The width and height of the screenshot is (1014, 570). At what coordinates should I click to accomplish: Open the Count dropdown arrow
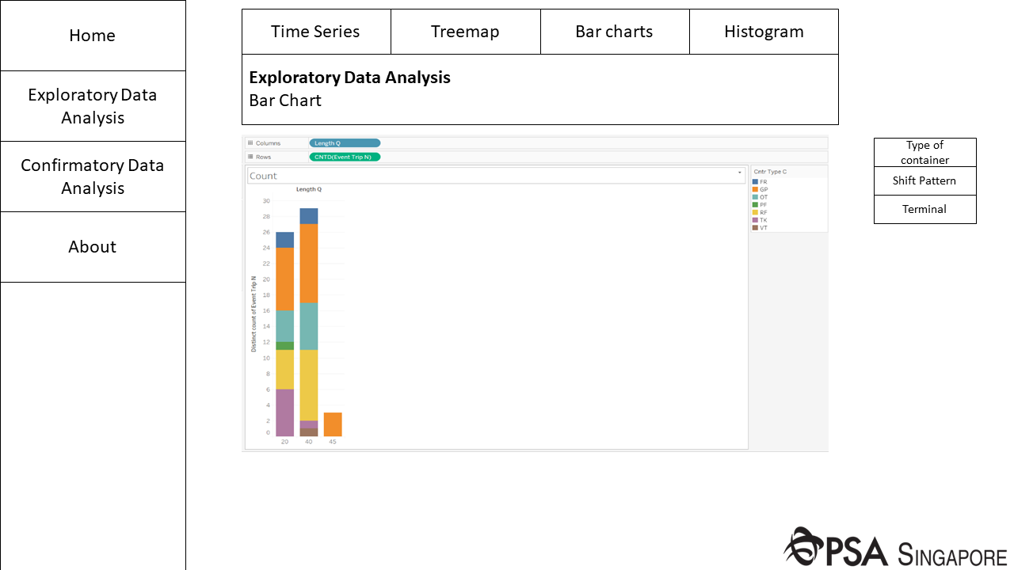[x=740, y=173]
